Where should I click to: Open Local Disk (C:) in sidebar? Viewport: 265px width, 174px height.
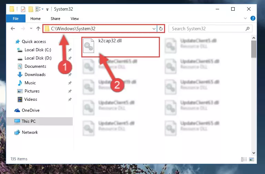click(38, 50)
